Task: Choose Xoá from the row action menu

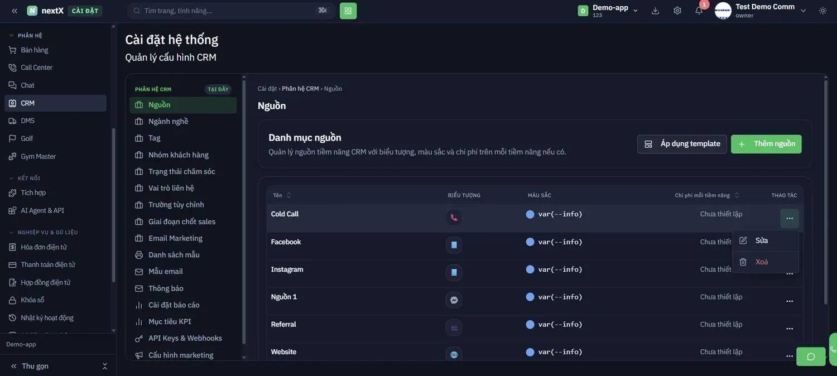Action: coord(766,262)
